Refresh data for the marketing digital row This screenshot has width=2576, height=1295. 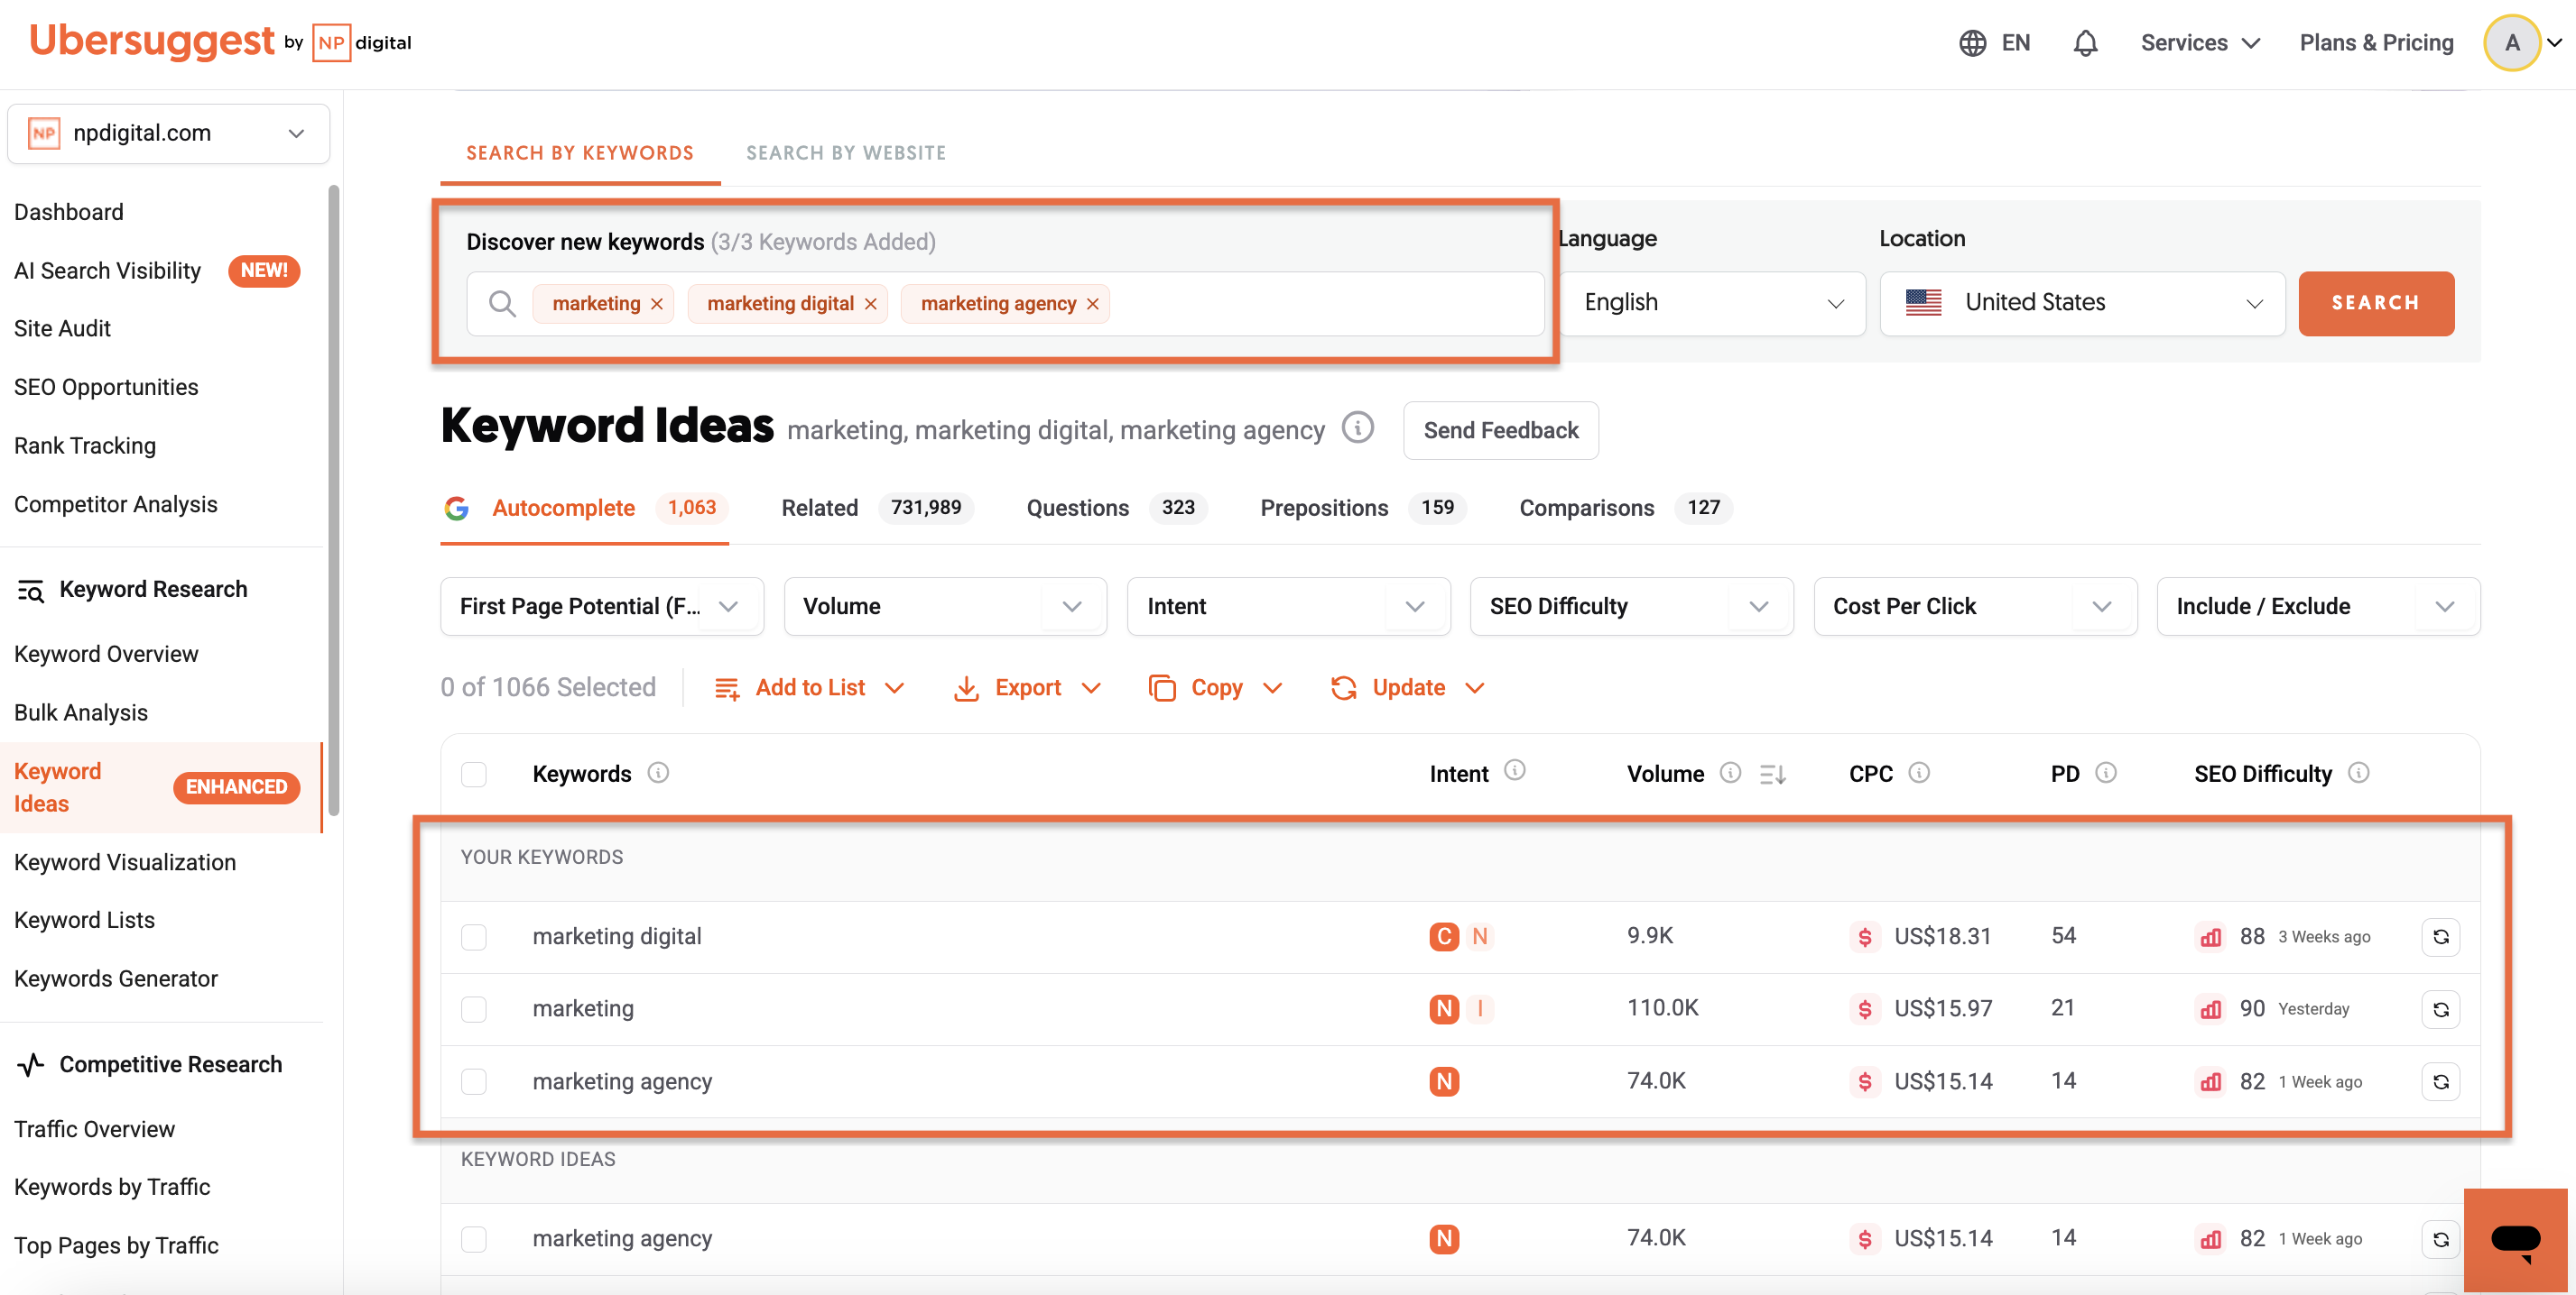coord(2440,936)
